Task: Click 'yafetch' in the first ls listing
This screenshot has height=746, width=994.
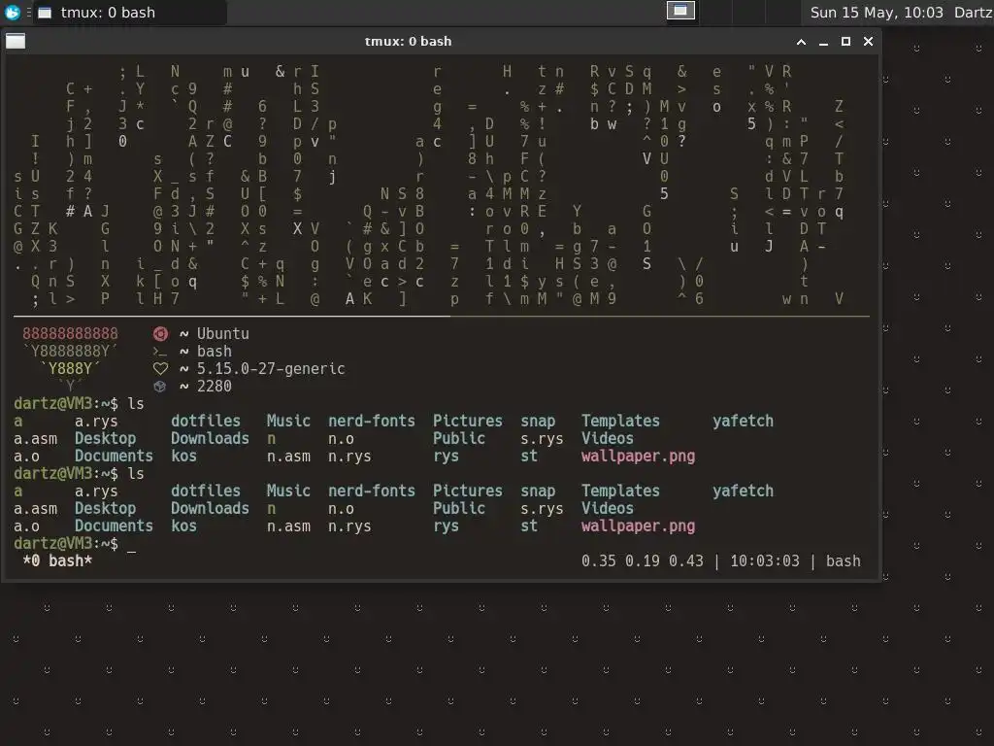Action: click(x=743, y=422)
